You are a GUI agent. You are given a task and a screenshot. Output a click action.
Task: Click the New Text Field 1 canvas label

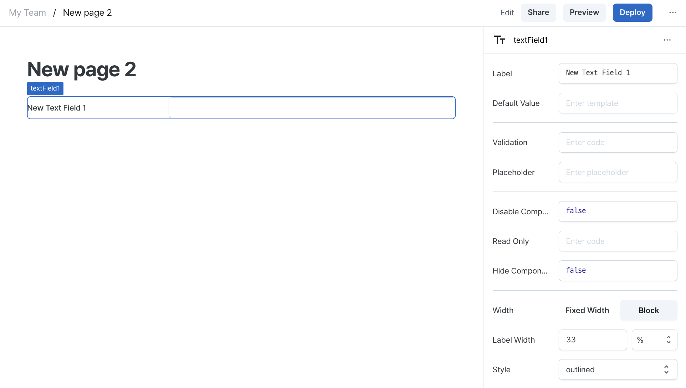click(57, 108)
